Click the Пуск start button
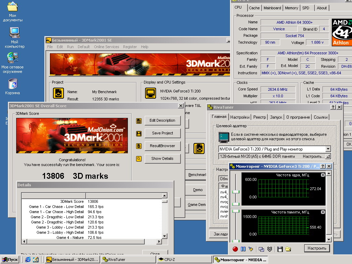The width and height of the screenshot is (352, 264). (x=10, y=260)
